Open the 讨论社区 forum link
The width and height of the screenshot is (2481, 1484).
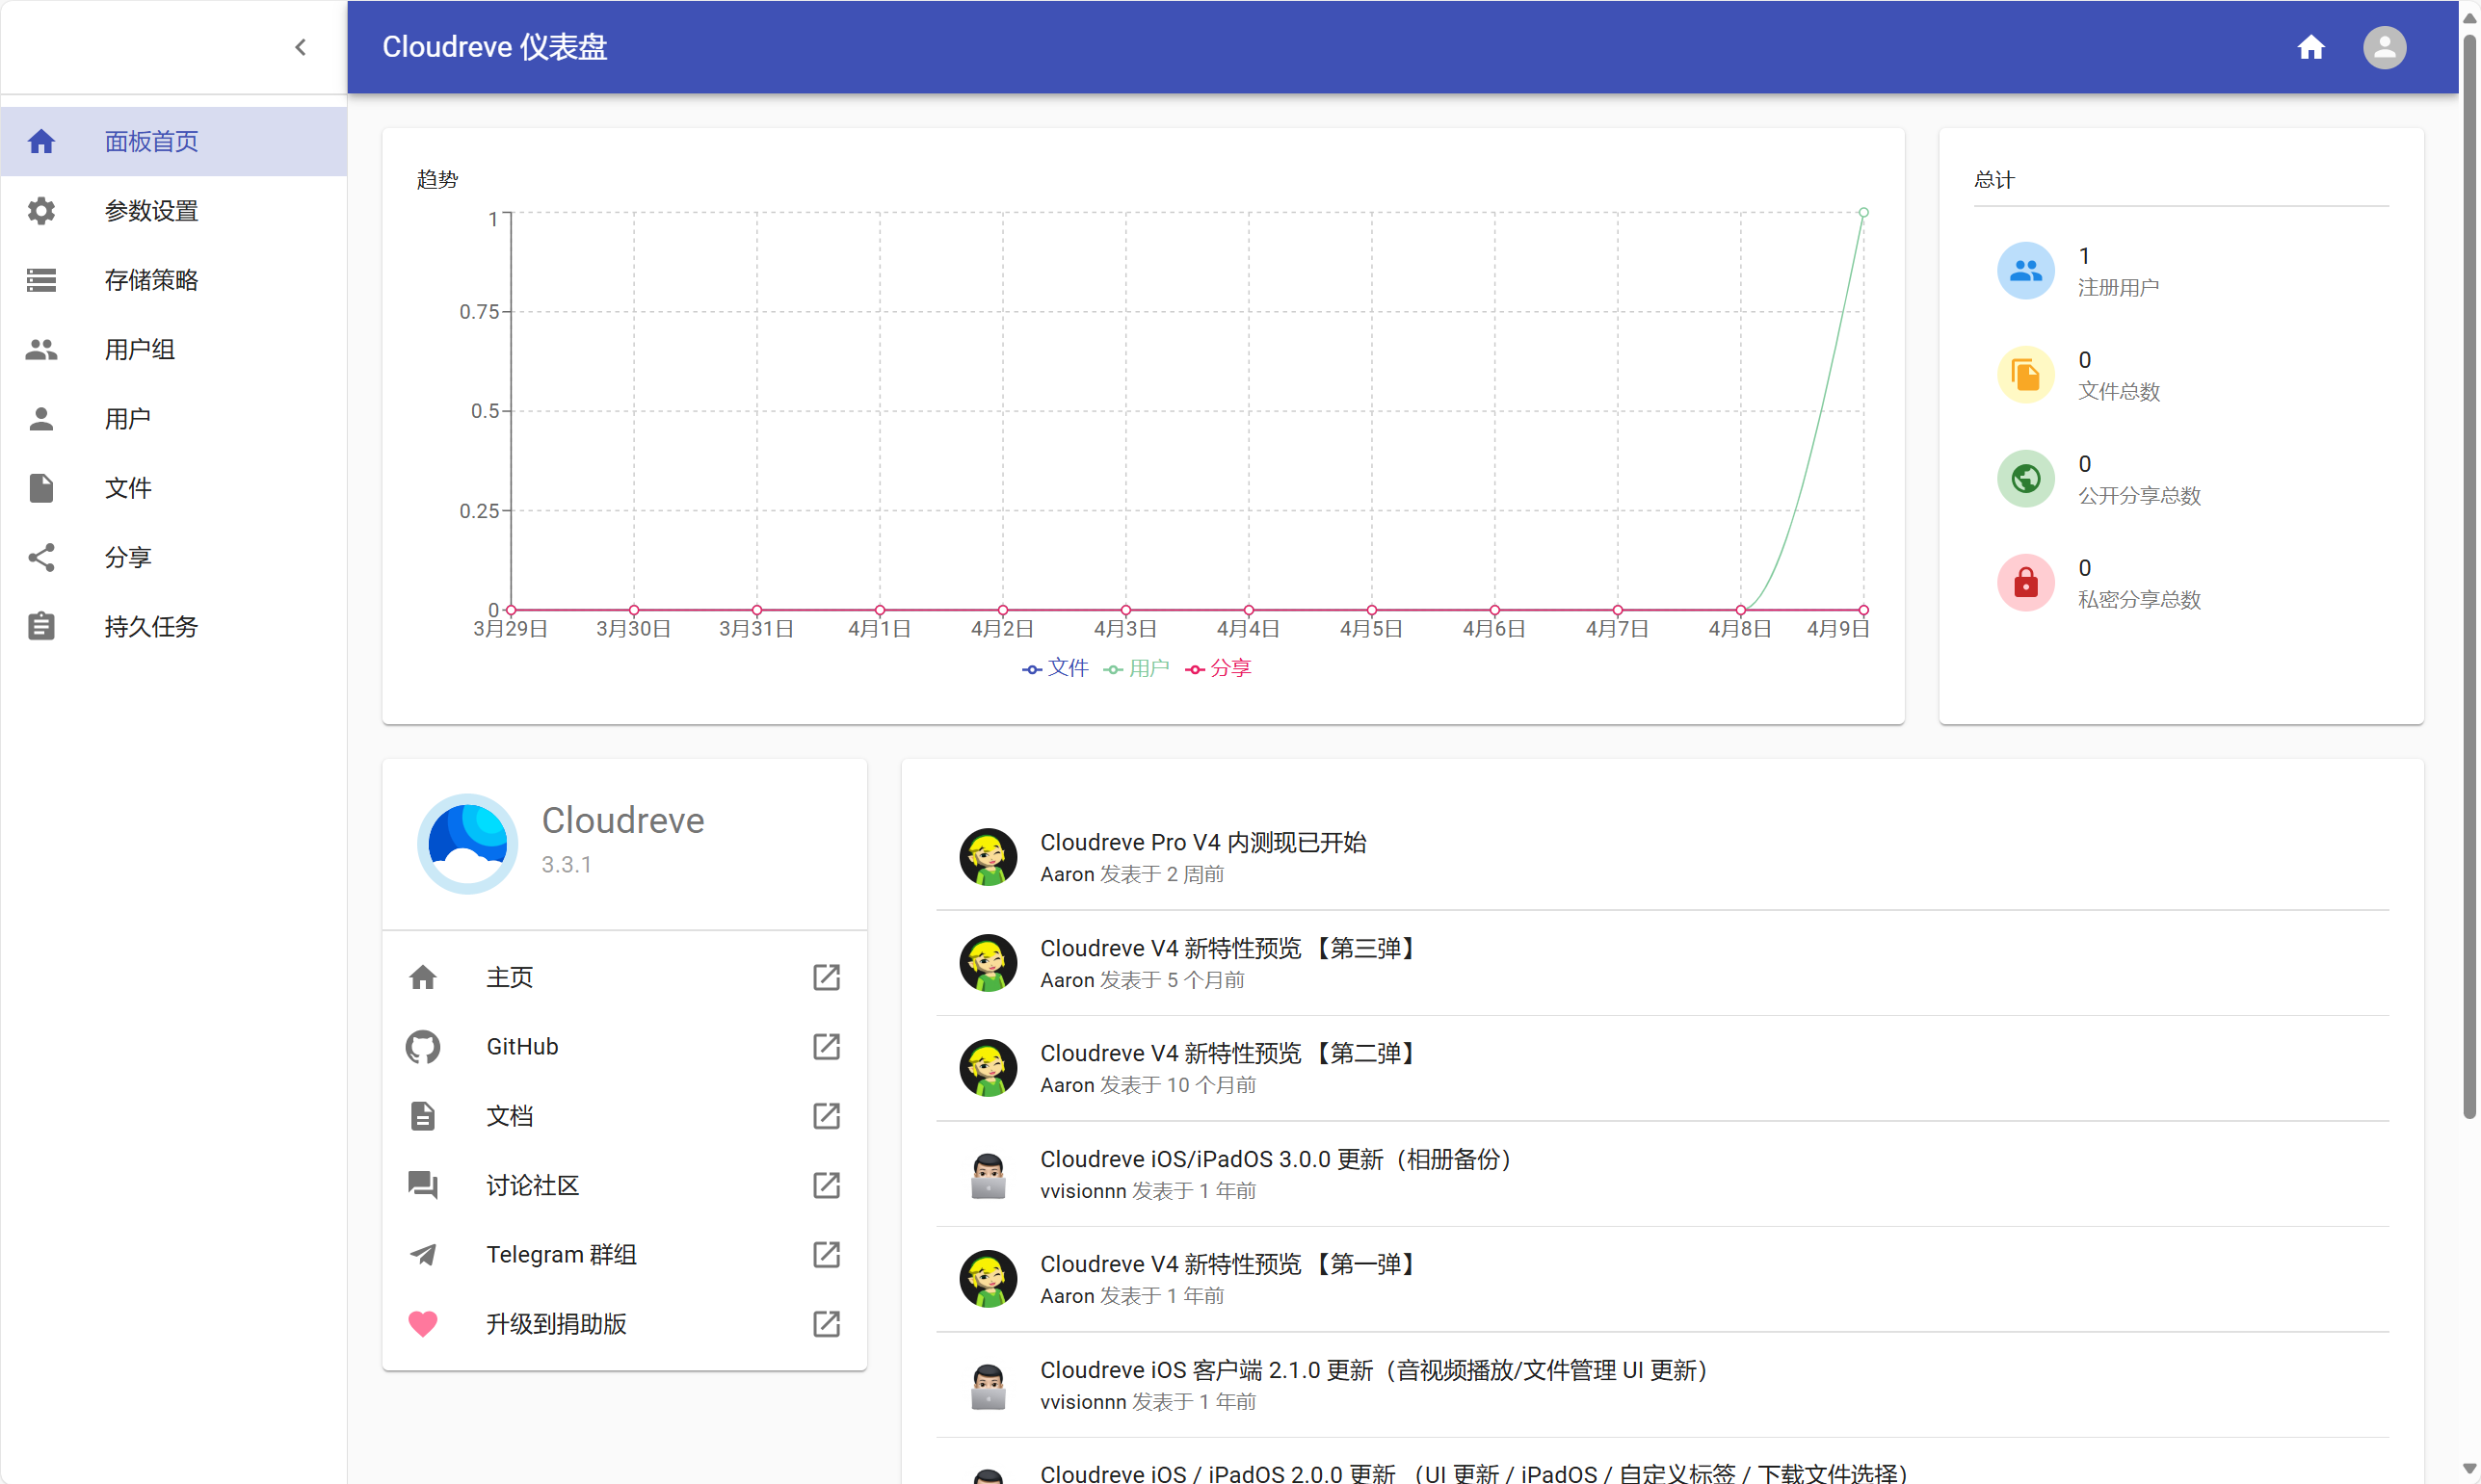click(532, 1185)
